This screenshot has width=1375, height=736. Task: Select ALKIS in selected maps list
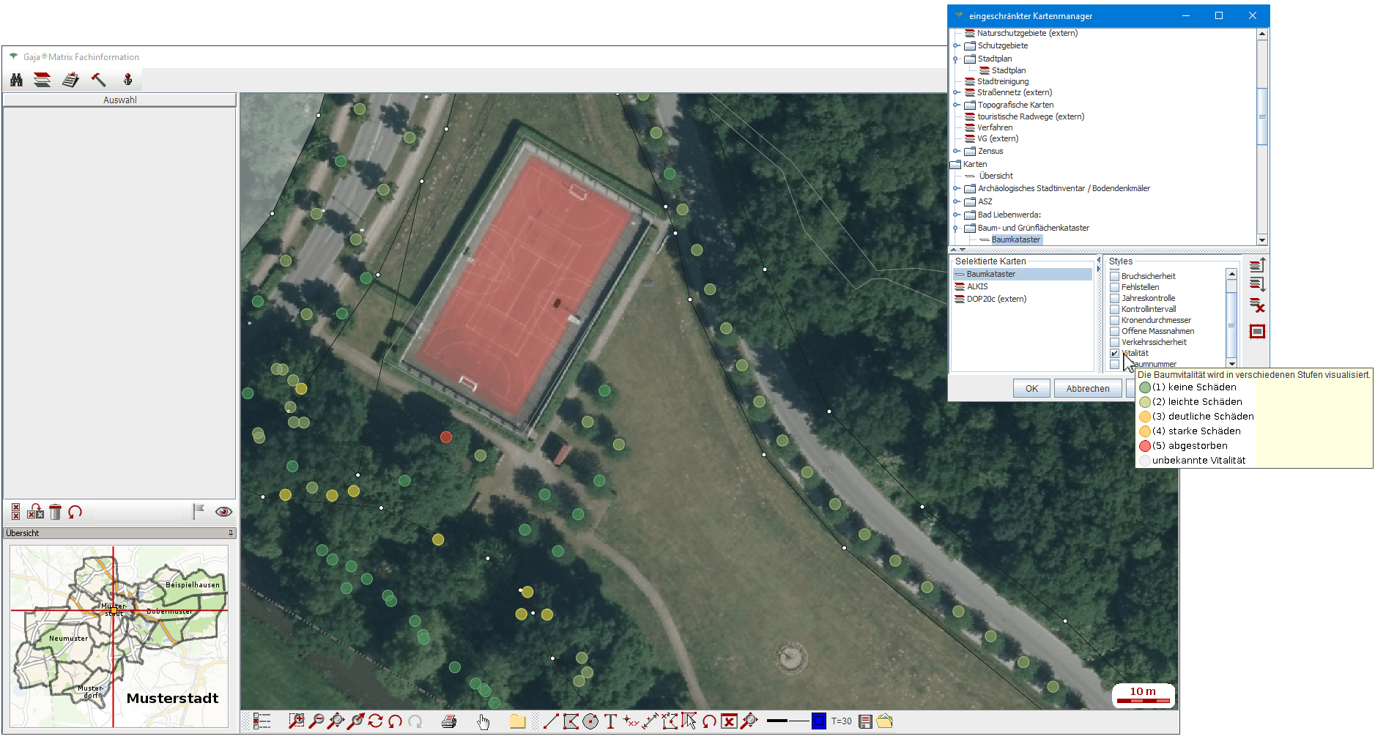point(977,287)
